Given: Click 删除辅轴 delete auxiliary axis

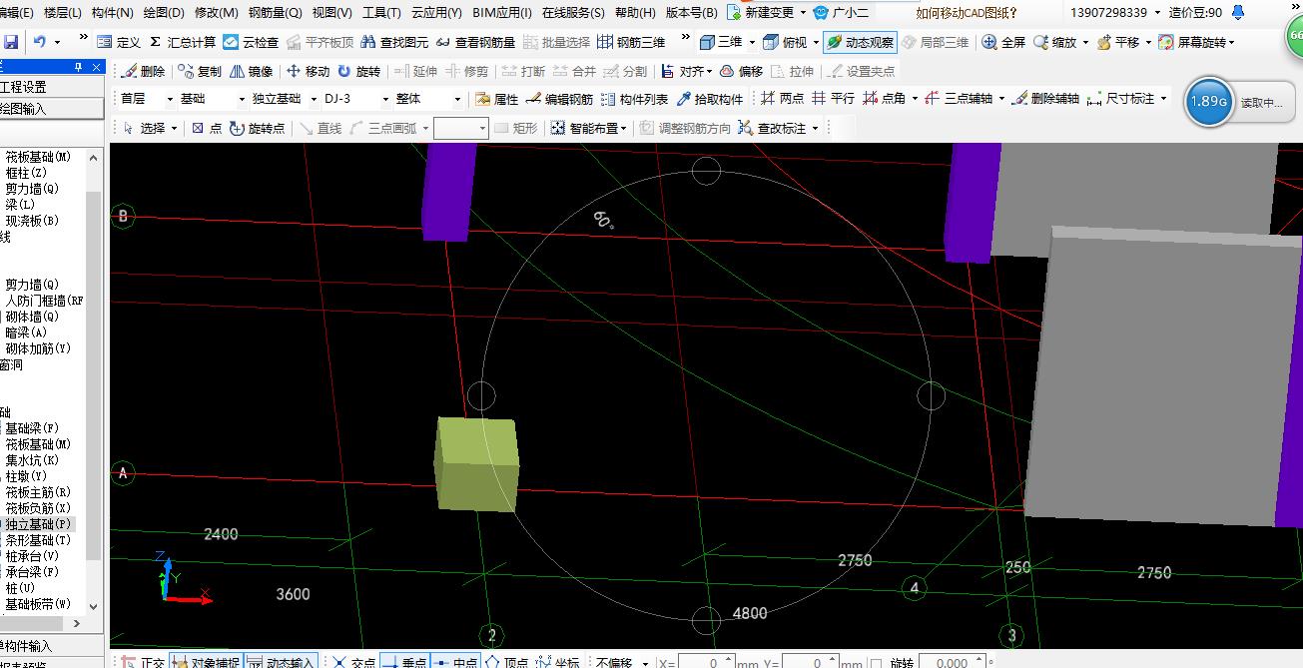Looking at the screenshot, I should point(1045,99).
